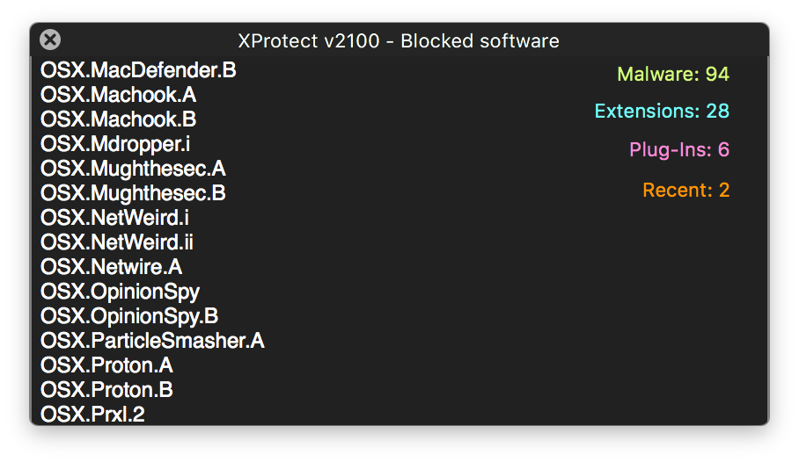Click OSX.NetWeird.i in the list

pyautogui.click(x=114, y=218)
